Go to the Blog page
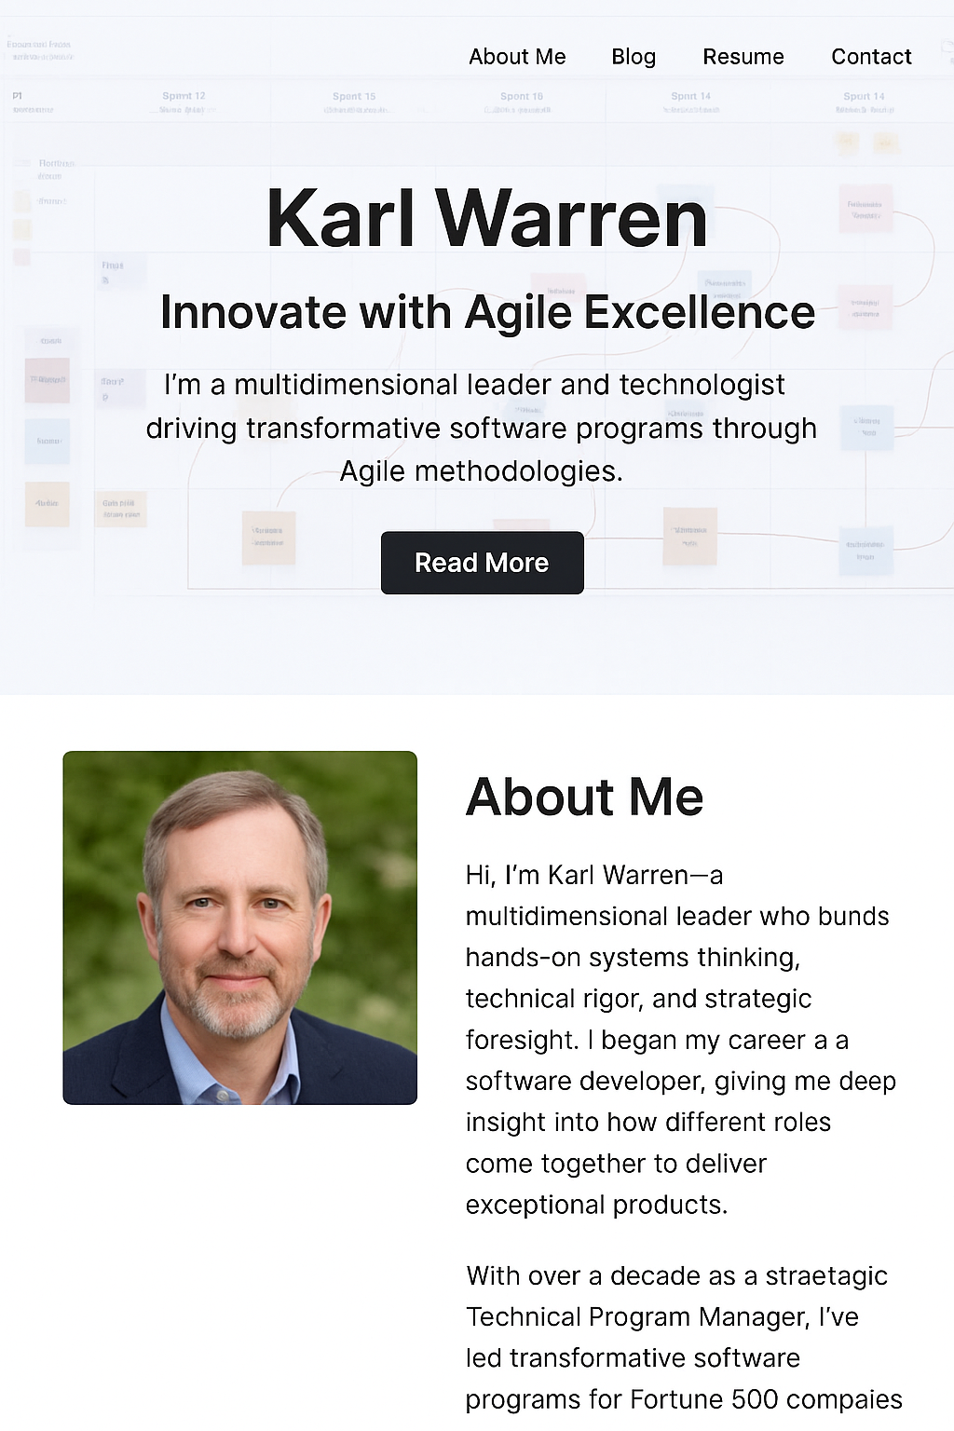The height and width of the screenshot is (1431, 954). 634,57
